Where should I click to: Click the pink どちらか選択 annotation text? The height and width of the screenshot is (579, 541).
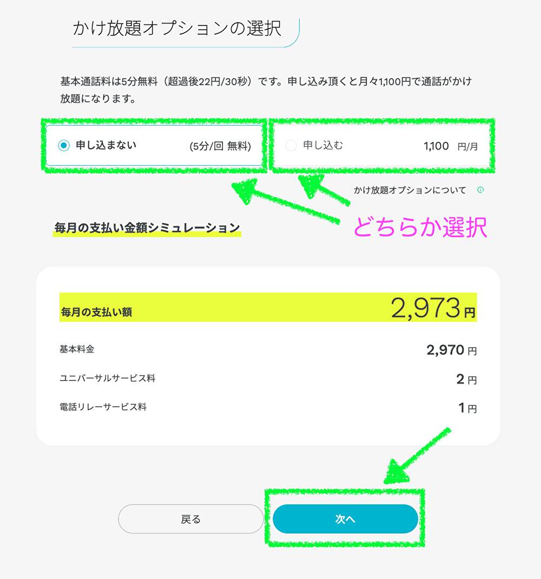point(420,228)
